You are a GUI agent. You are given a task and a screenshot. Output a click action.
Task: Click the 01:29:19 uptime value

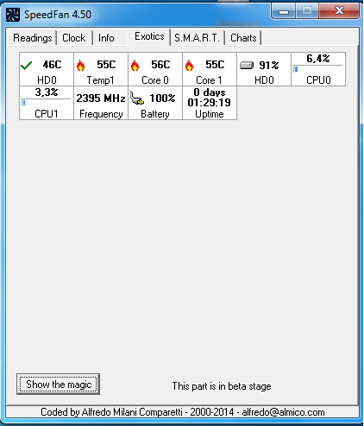click(x=210, y=103)
